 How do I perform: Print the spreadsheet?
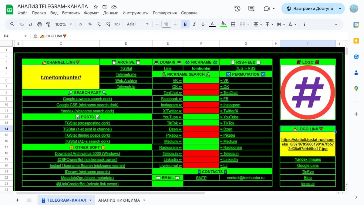coord(39,24)
